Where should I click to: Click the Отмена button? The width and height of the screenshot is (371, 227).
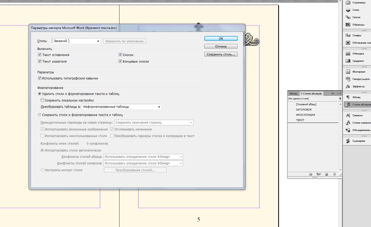click(x=221, y=46)
